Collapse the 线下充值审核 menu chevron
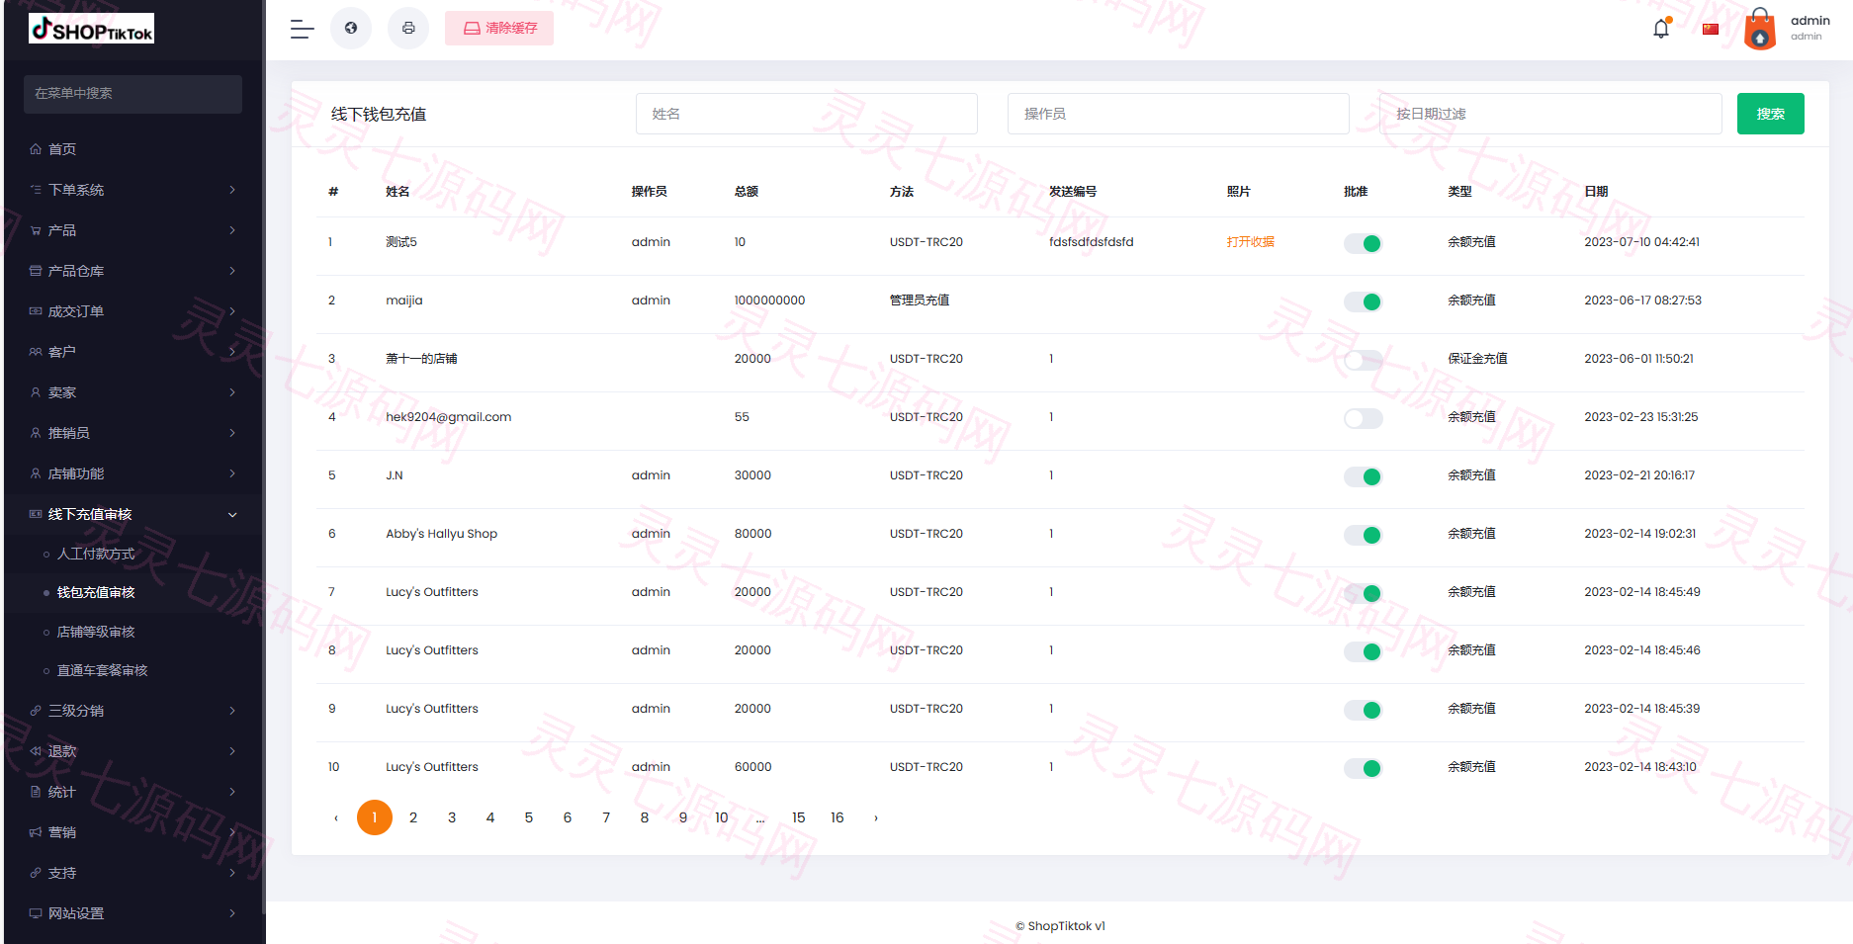 pyautogui.click(x=232, y=514)
